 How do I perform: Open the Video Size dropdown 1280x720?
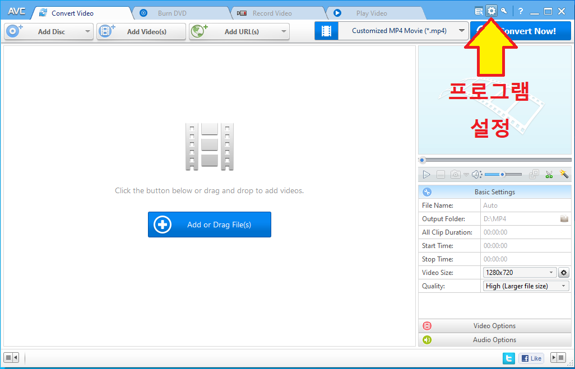520,273
